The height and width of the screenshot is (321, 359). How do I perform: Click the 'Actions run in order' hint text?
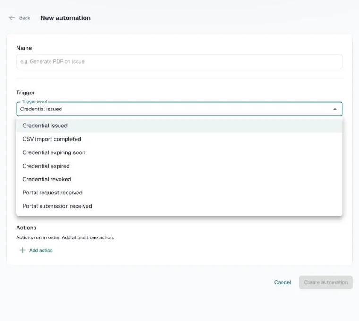(x=65, y=237)
